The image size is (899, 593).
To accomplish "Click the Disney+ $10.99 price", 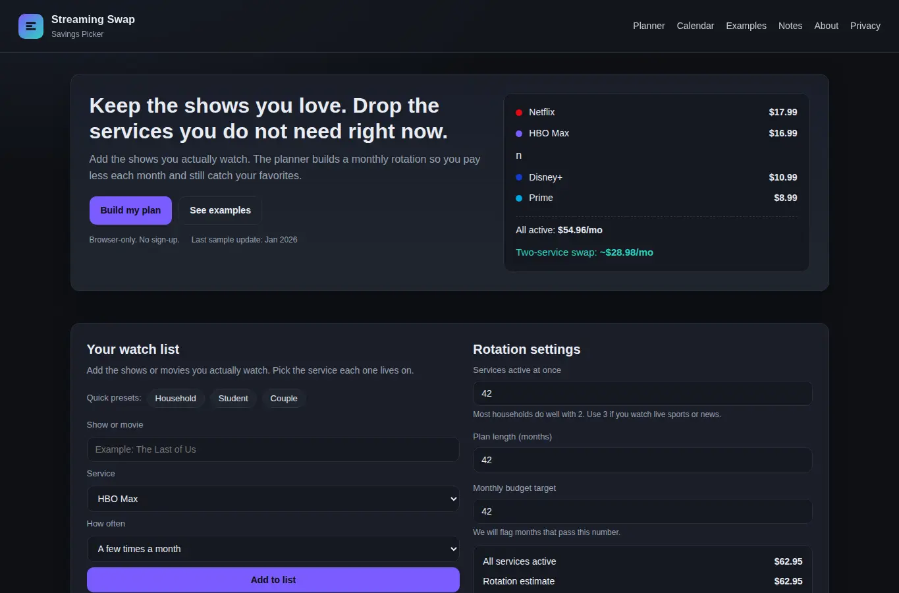I will click(783, 177).
